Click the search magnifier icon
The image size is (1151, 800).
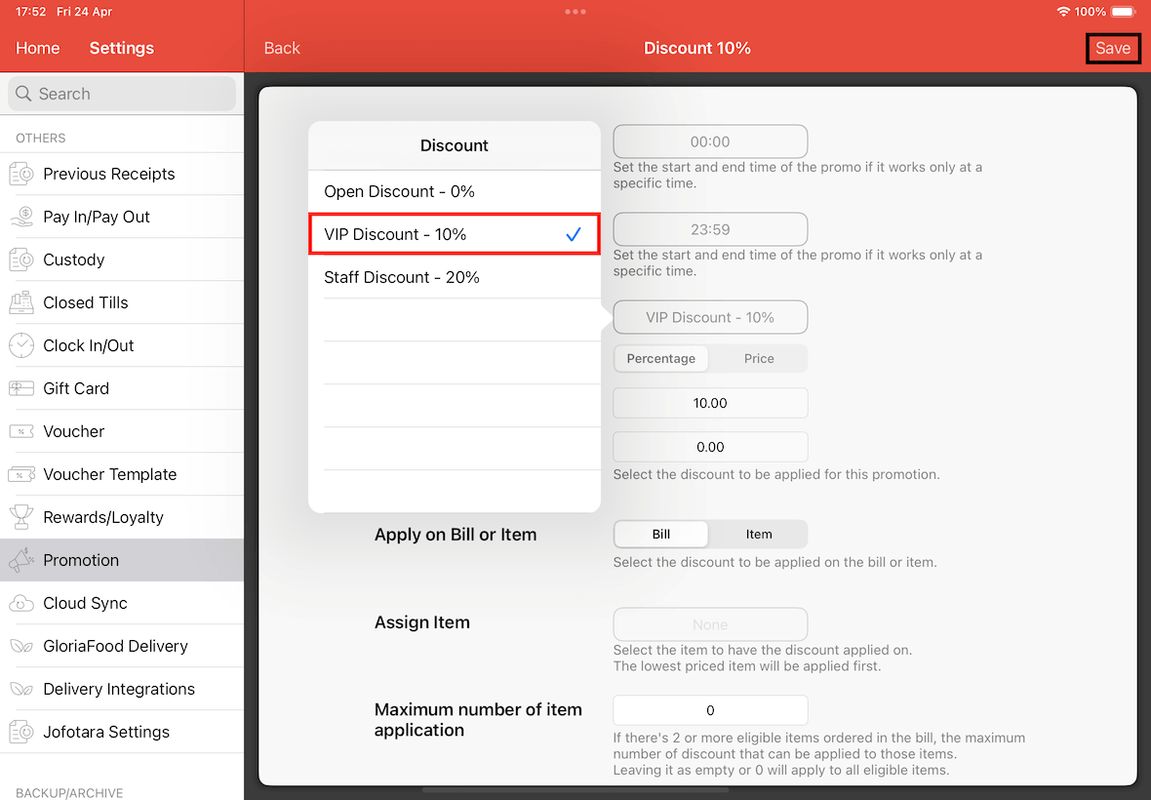pos(23,94)
